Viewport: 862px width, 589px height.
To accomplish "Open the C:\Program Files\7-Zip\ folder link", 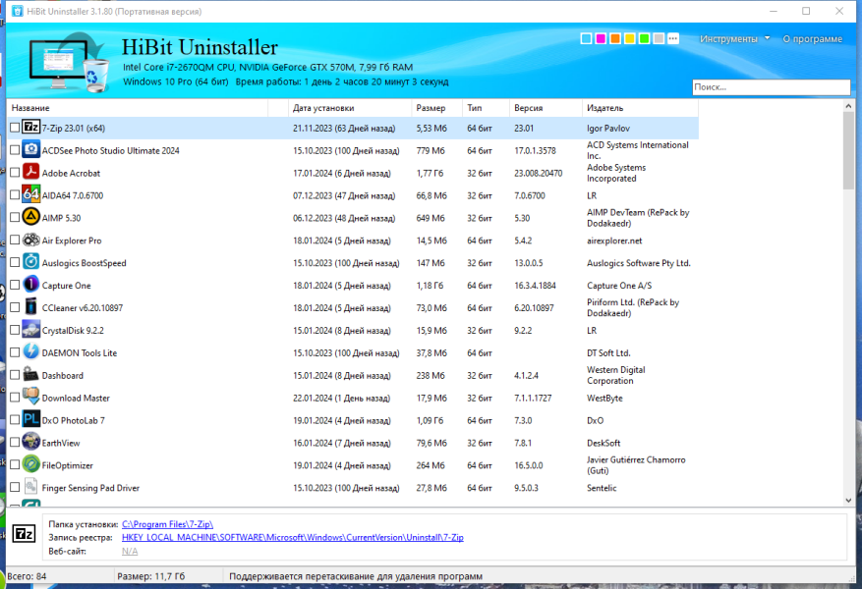I will pyautogui.click(x=167, y=524).
